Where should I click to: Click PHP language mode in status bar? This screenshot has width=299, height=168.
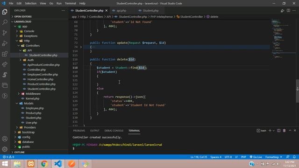[x=243, y=157]
